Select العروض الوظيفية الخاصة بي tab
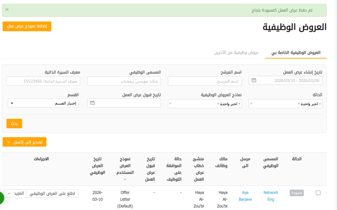This screenshot has height=210, width=337. 296,53
